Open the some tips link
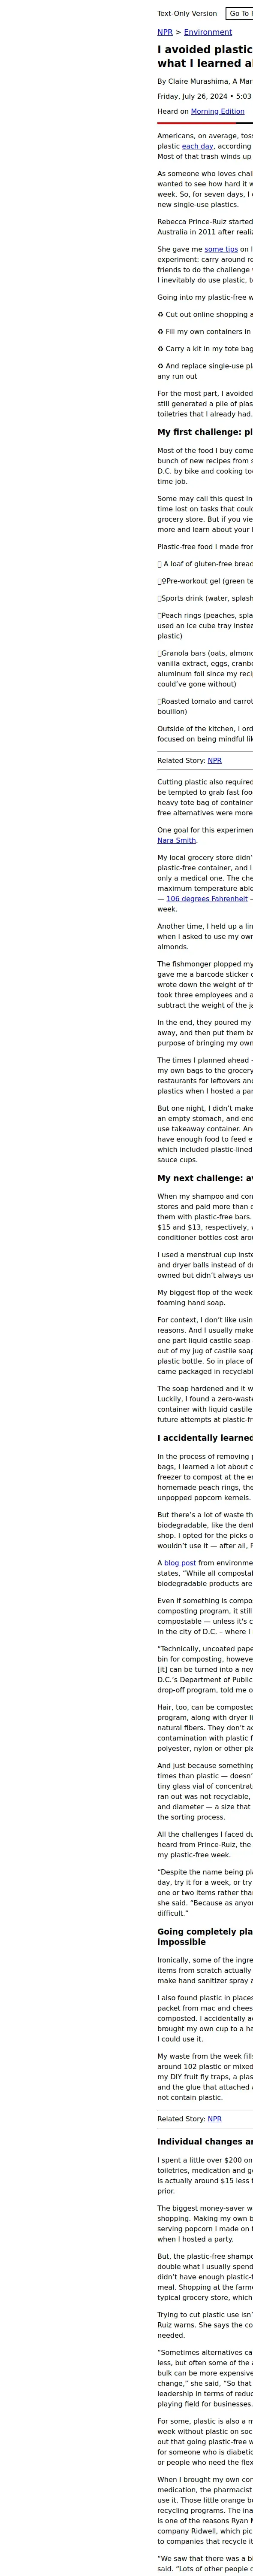 coord(220,249)
